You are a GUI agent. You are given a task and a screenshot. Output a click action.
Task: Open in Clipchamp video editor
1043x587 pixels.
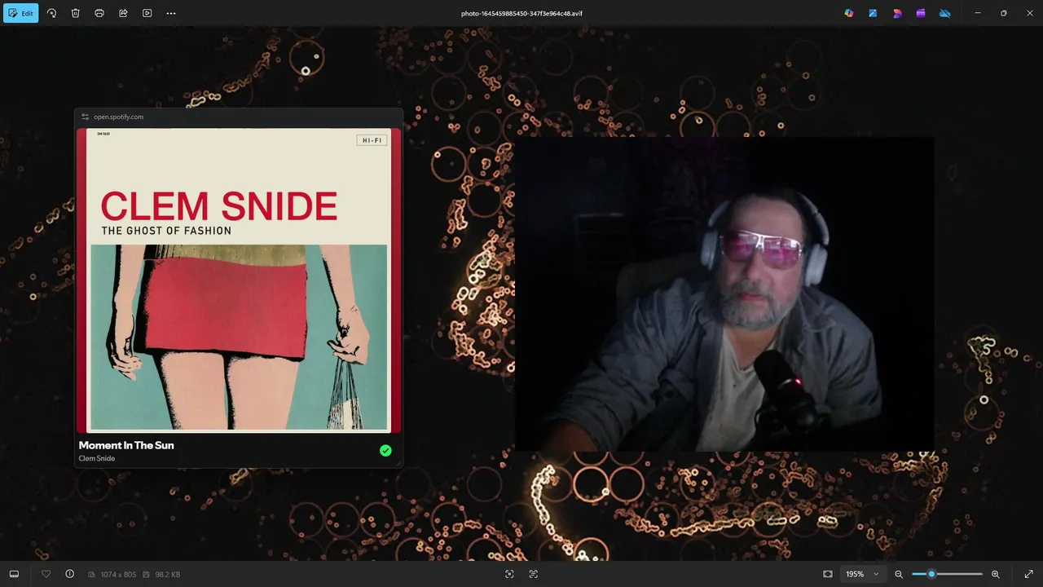(x=921, y=13)
